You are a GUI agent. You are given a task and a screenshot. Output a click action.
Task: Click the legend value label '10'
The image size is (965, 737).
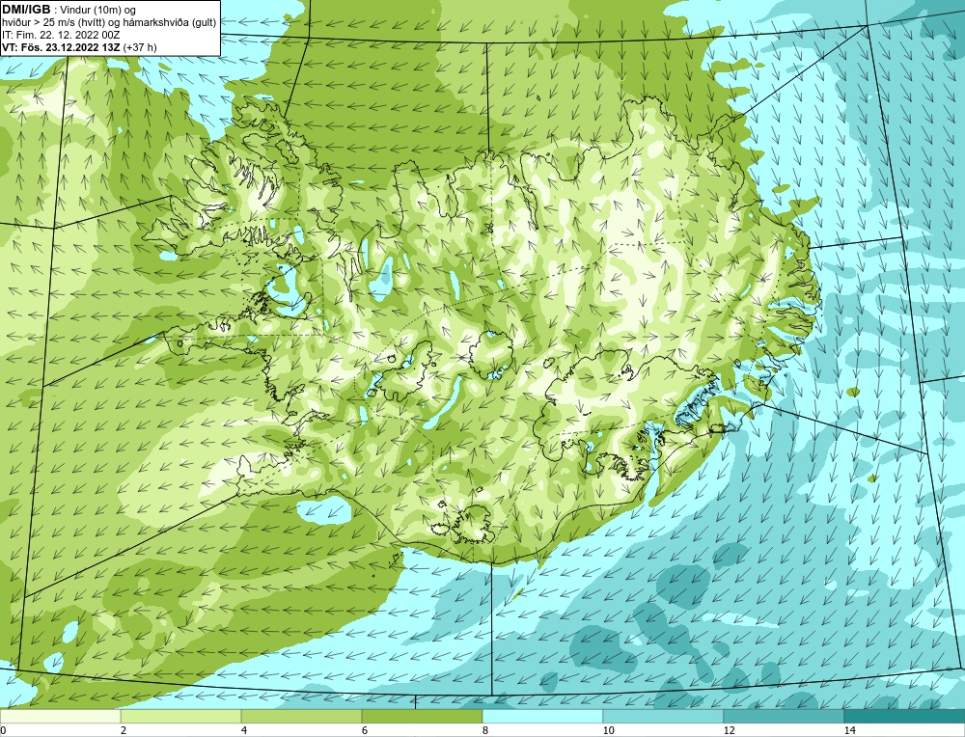tap(609, 730)
